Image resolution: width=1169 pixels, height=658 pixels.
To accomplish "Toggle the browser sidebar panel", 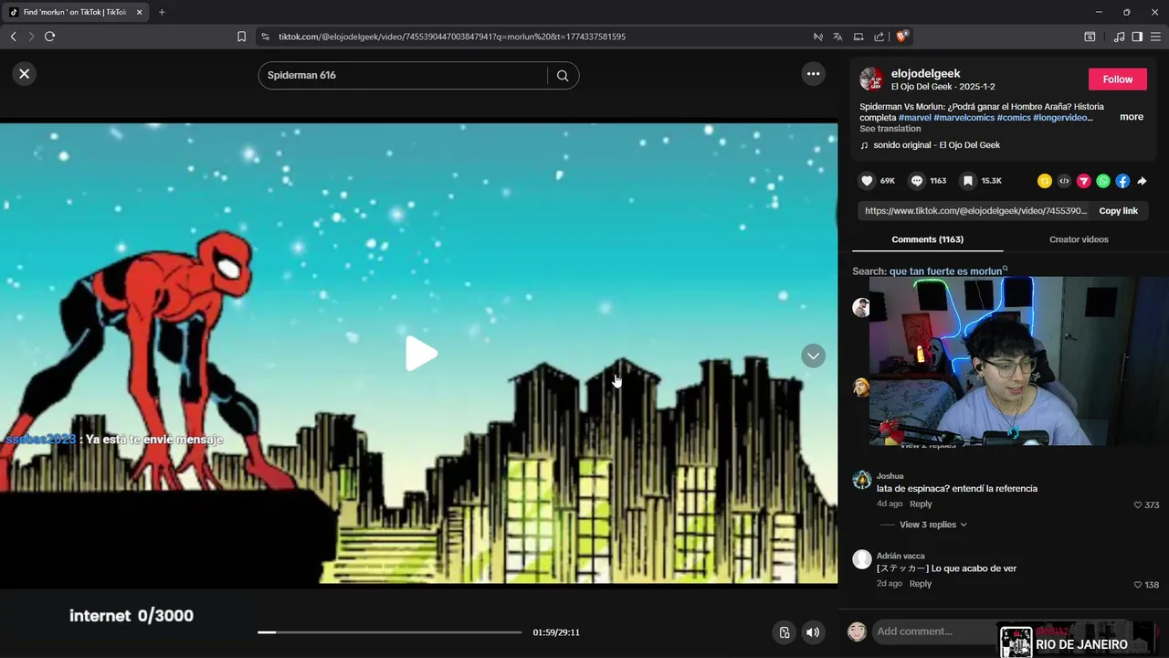I will pos(1137,37).
